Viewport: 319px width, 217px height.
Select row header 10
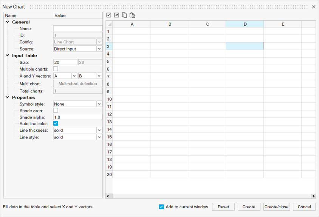point(109,99)
